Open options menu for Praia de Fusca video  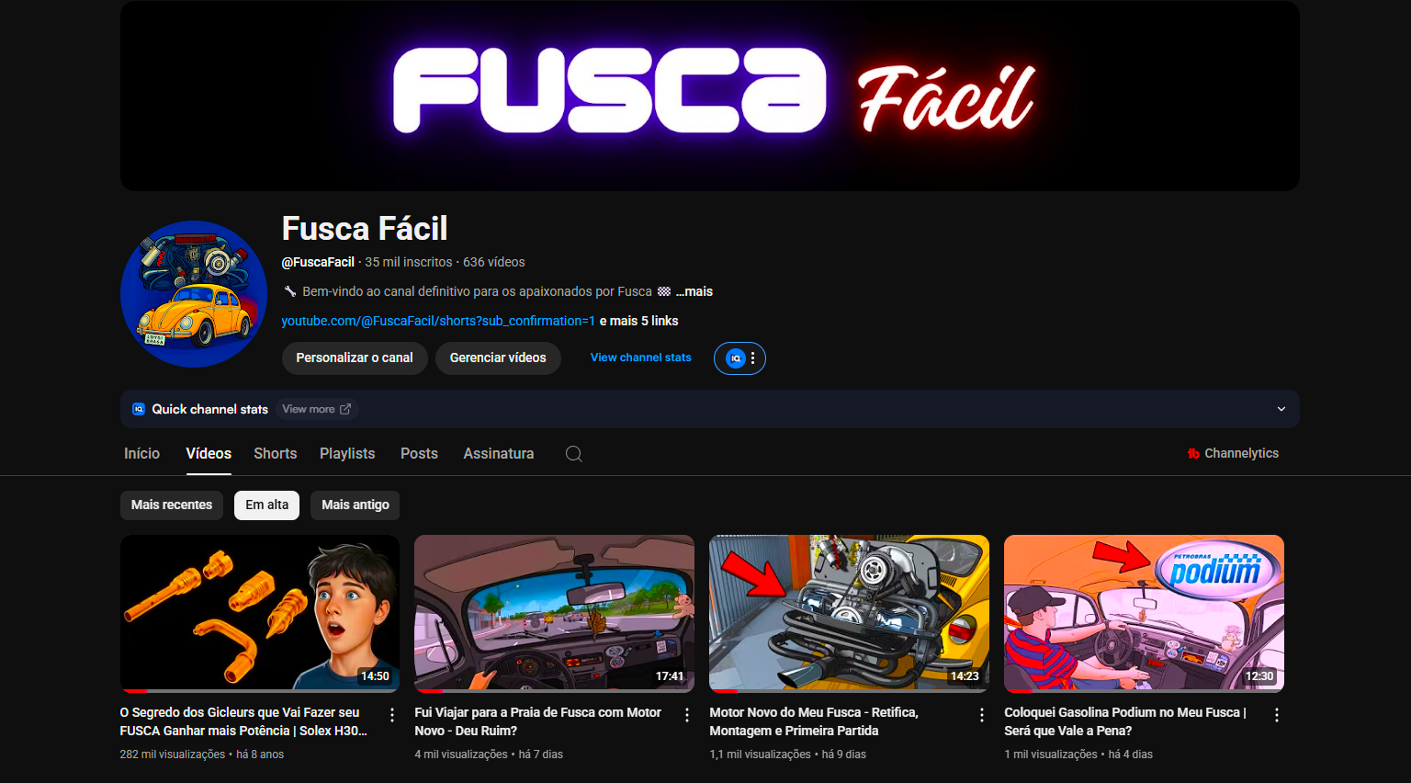[x=687, y=715]
